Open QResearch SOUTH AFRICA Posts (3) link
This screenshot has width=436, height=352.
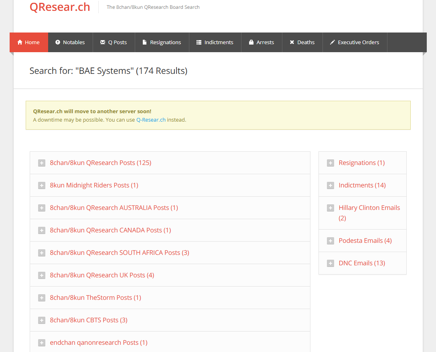[120, 252]
